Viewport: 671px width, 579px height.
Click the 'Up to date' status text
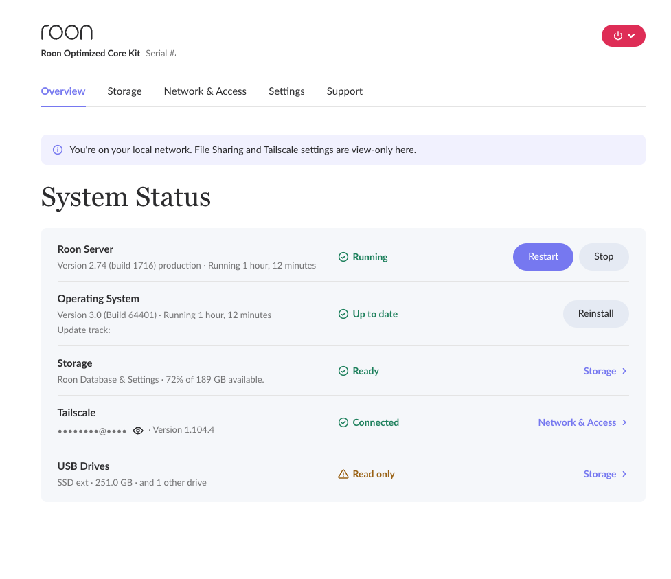click(375, 314)
